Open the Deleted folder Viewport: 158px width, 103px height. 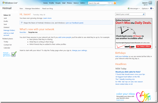pos(6,27)
